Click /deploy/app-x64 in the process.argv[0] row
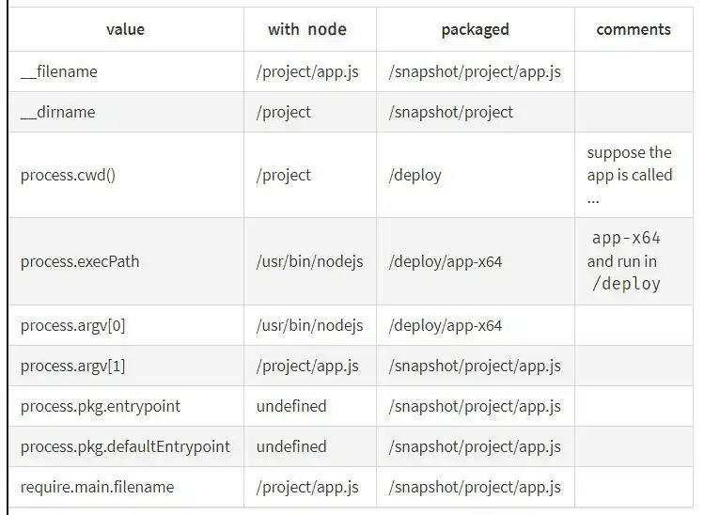704x515 pixels. (446, 325)
